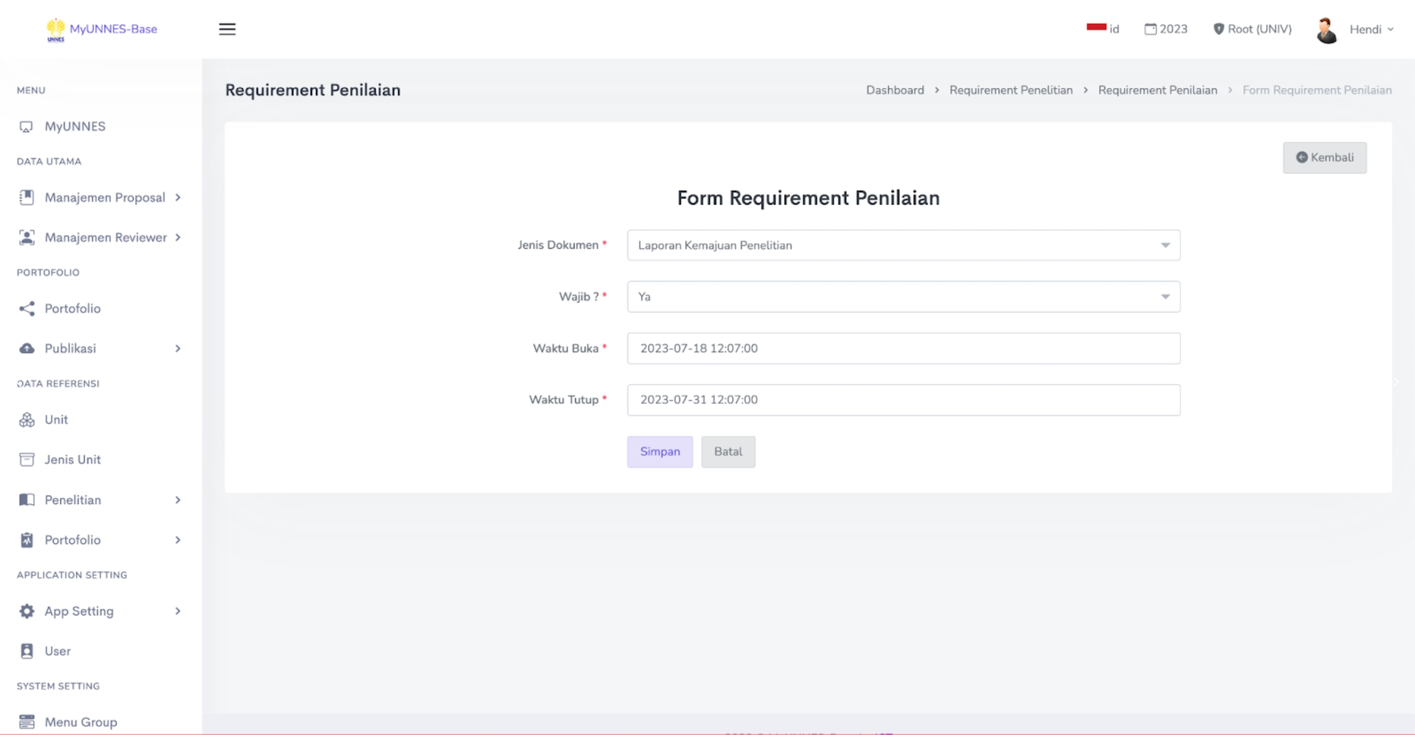
Task: Click the Indonesian flag language icon
Action: coord(1096,28)
